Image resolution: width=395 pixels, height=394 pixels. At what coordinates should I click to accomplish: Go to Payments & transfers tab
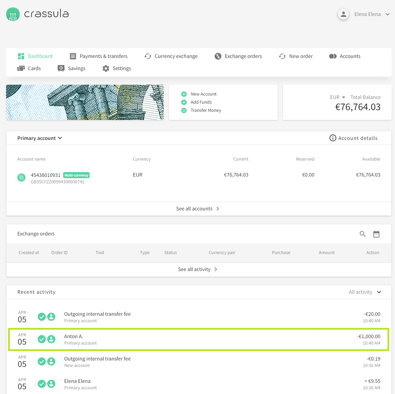(x=99, y=56)
